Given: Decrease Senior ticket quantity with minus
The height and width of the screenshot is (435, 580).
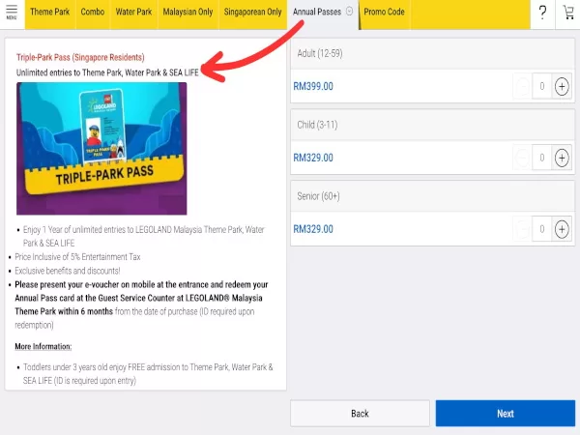Looking at the screenshot, I should point(523,229).
